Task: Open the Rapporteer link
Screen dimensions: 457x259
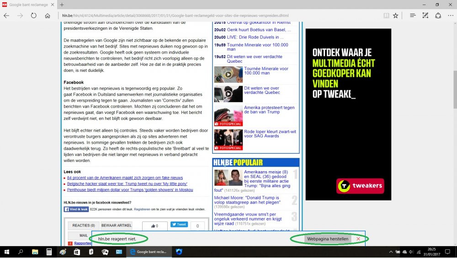Action: tap(82, 243)
